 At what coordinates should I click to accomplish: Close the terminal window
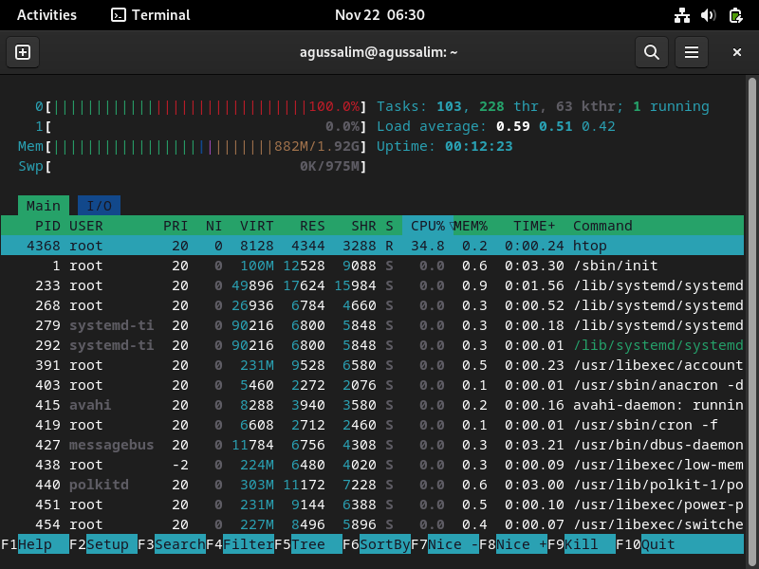coord(737,52)
